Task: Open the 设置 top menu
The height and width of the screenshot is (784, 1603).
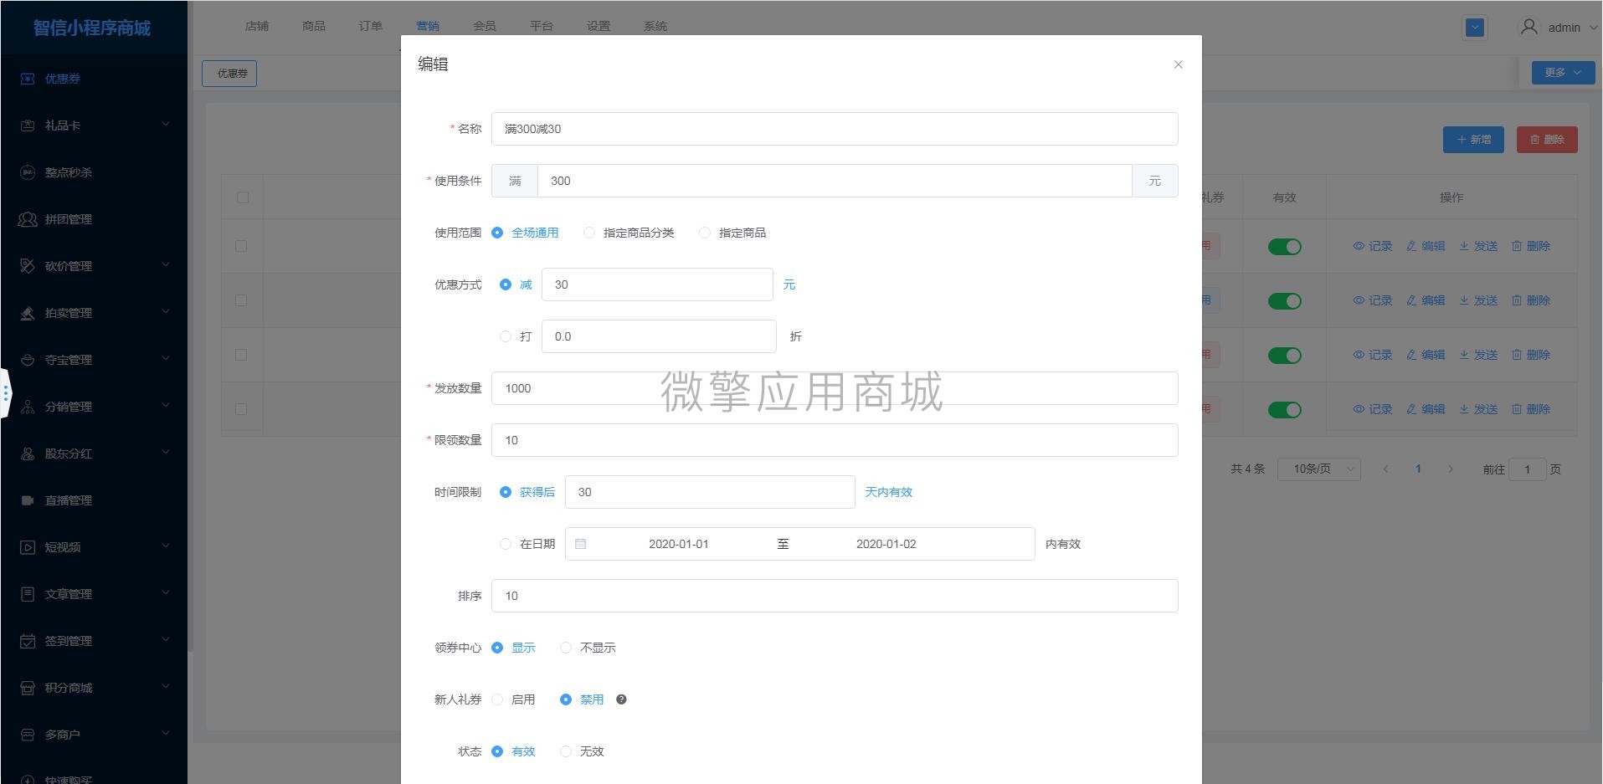Action: click(x=599, y=27)
